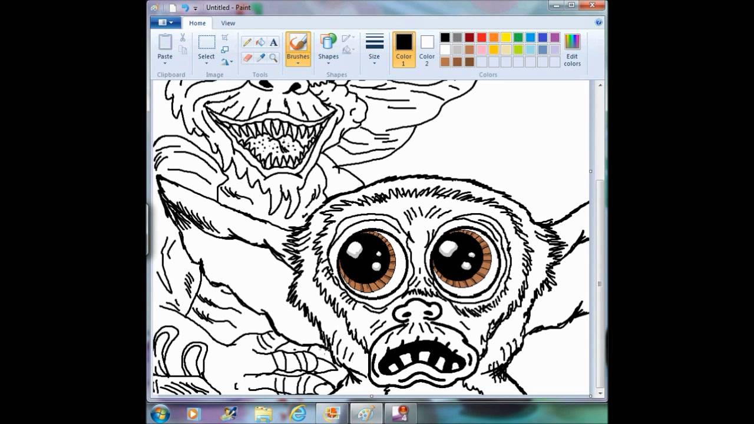Image resolution: width=754 pixels, height=424 pixels.
Task: Click the Undo arrow in quick access toolbar
Action: tap(185, 8)
